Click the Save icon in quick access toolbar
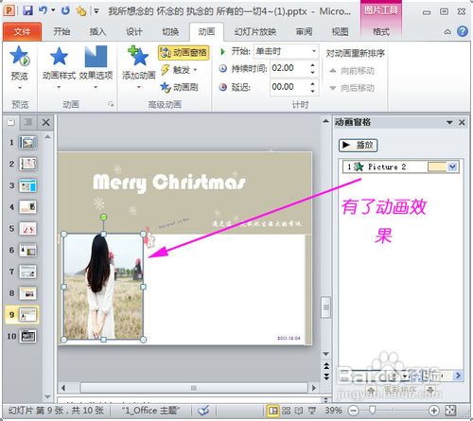 point(27,10)
